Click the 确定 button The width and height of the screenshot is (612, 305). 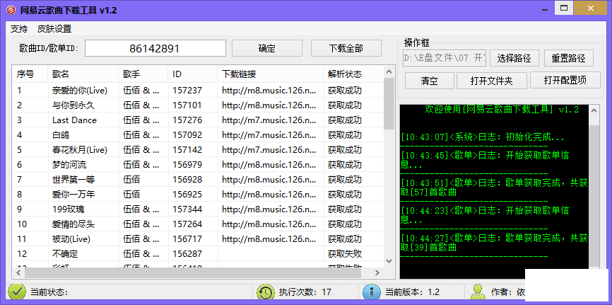pyautogui.click(x=267, y=49)
